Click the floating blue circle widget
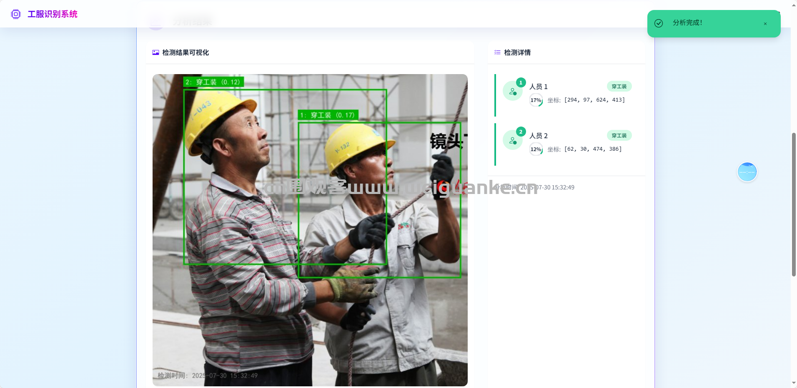Image resolution: width=797 pixels, height=388 pixels. 747,172
